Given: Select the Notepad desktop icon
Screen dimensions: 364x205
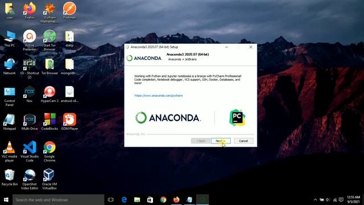Looking at the screenshot, I should coord(10,122).
